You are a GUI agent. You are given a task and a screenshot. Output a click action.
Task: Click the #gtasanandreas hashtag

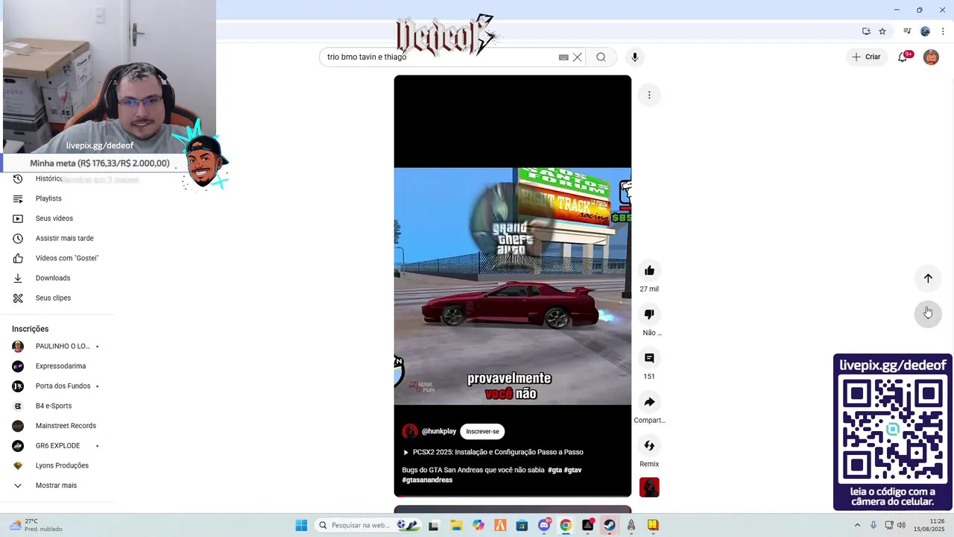427,480
